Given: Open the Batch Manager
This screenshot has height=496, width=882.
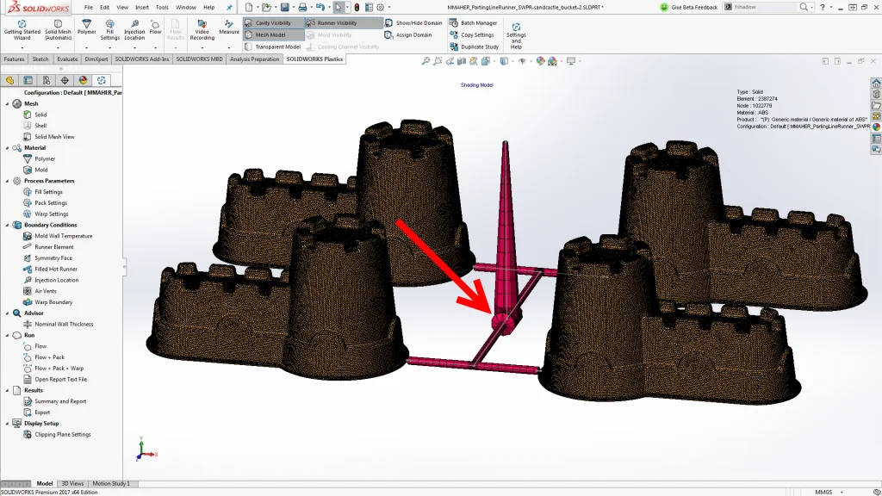Looking at the screenshot, I should [x=478, y=23].
